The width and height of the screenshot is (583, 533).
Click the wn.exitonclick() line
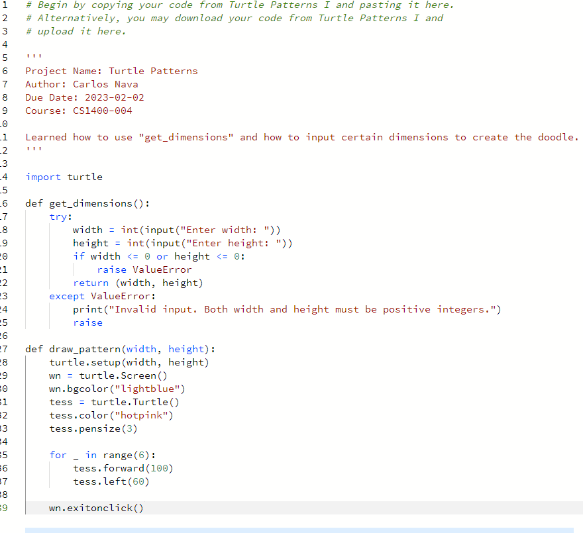click(96, 507)
